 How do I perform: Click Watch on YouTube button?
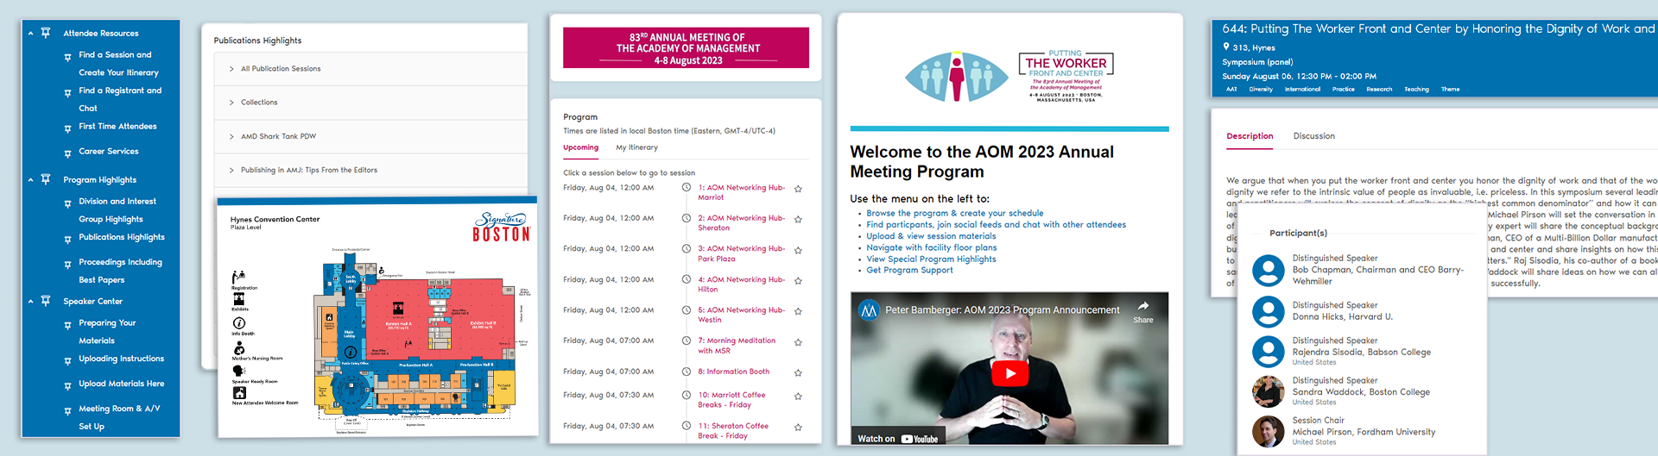point(897,439)
